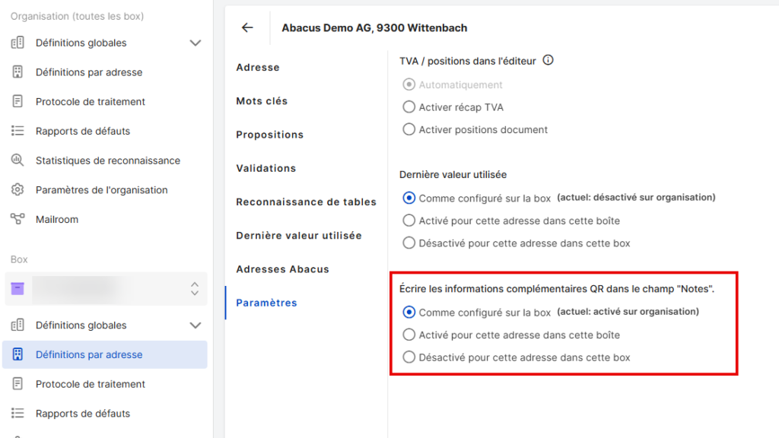Screen dimensions: 779x438
Task: Click the Mailroom network icon
Action: (17, 219)
